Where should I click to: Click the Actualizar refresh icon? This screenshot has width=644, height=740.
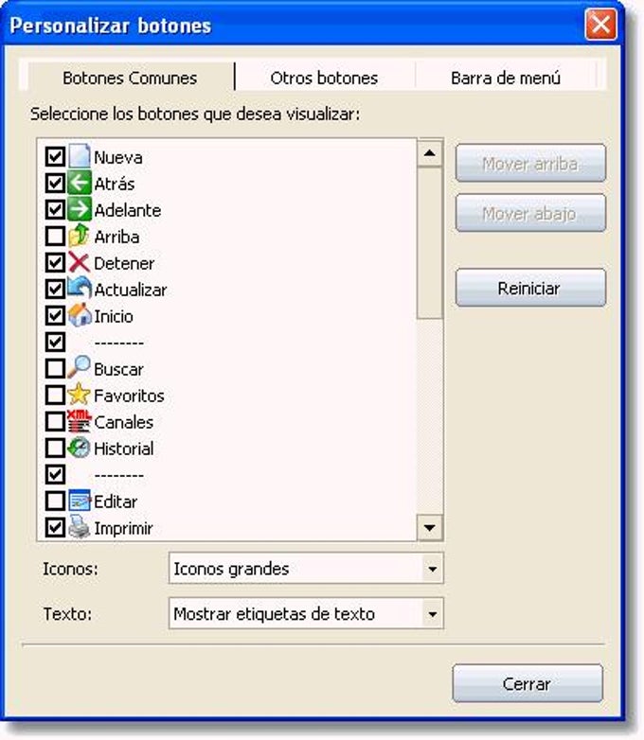click(80, 289)
